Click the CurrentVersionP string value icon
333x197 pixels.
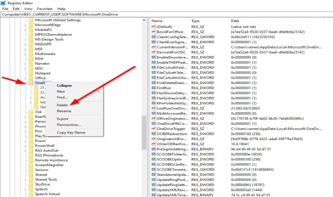[x=154, y=47]
